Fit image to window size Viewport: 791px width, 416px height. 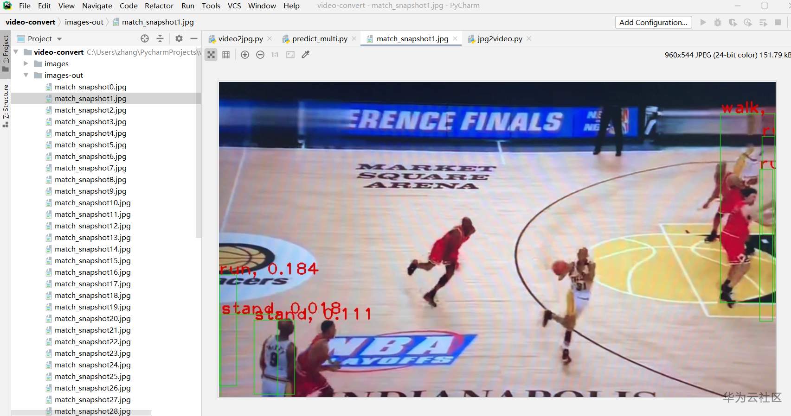(x=290, y=55)
